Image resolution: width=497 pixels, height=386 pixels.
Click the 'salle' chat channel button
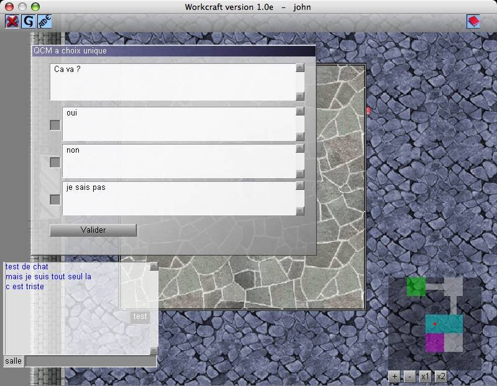tap(13, 361)
